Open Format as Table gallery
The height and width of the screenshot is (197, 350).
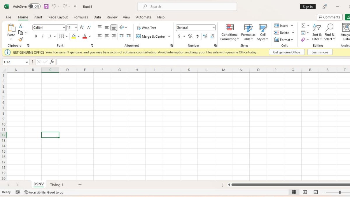pyautogui.click(x=248, y=32)
